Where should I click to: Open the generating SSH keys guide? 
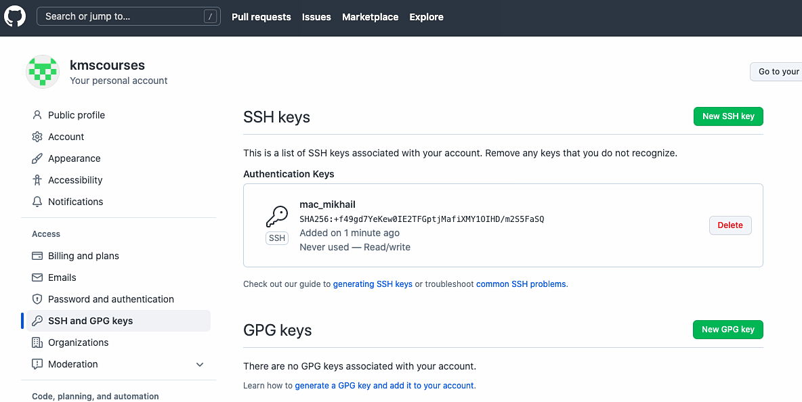click(373, 284)
